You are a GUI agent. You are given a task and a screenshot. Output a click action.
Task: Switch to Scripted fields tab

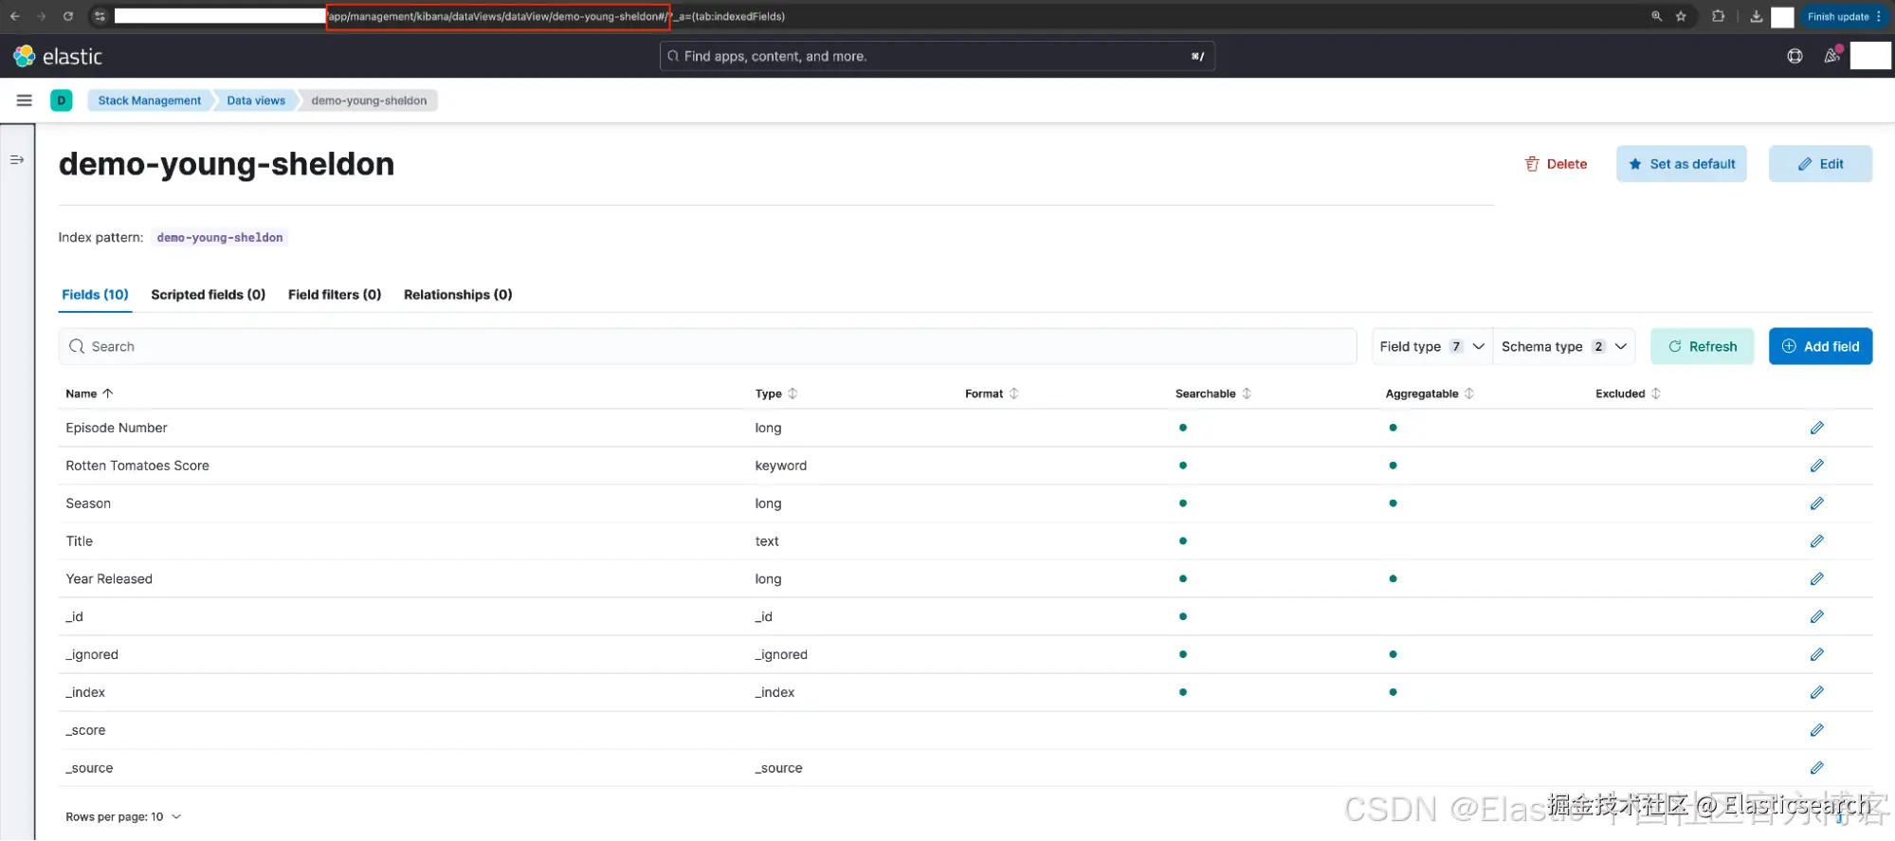(209, 295)
